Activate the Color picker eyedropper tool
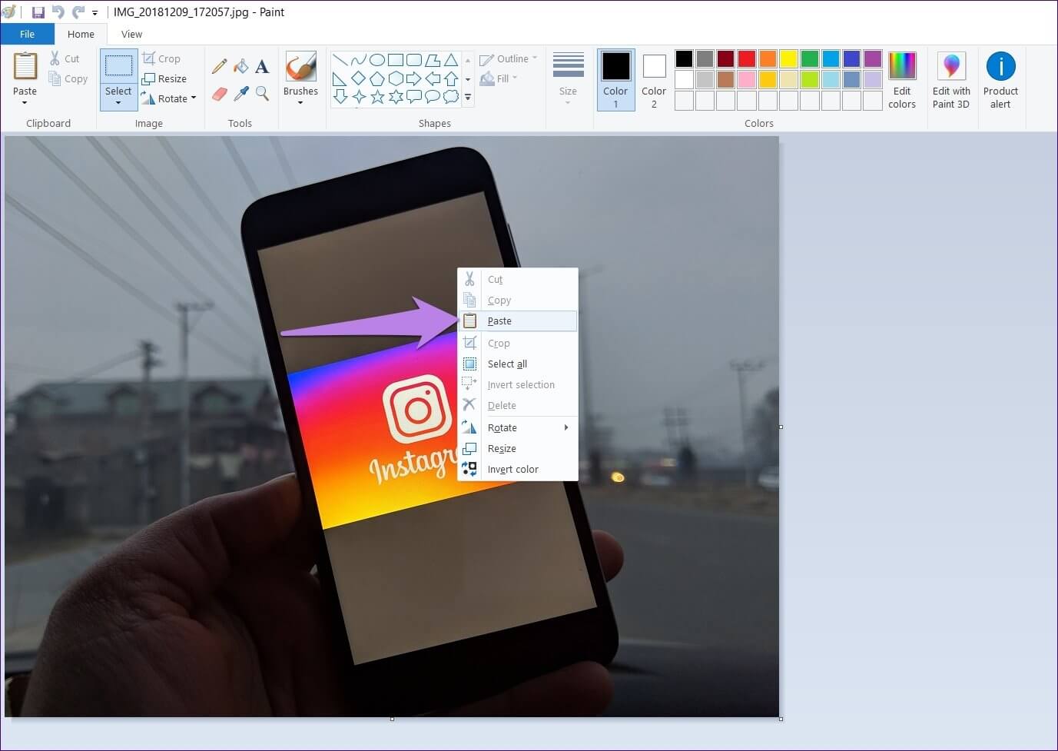The width and height of the screenshot is (1058, 751). [x=241, y=94]
